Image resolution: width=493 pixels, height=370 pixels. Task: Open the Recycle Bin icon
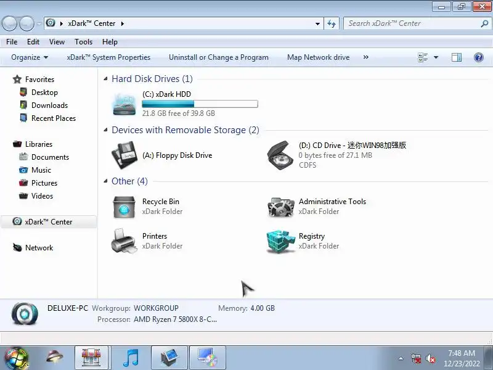coord(124,207)
